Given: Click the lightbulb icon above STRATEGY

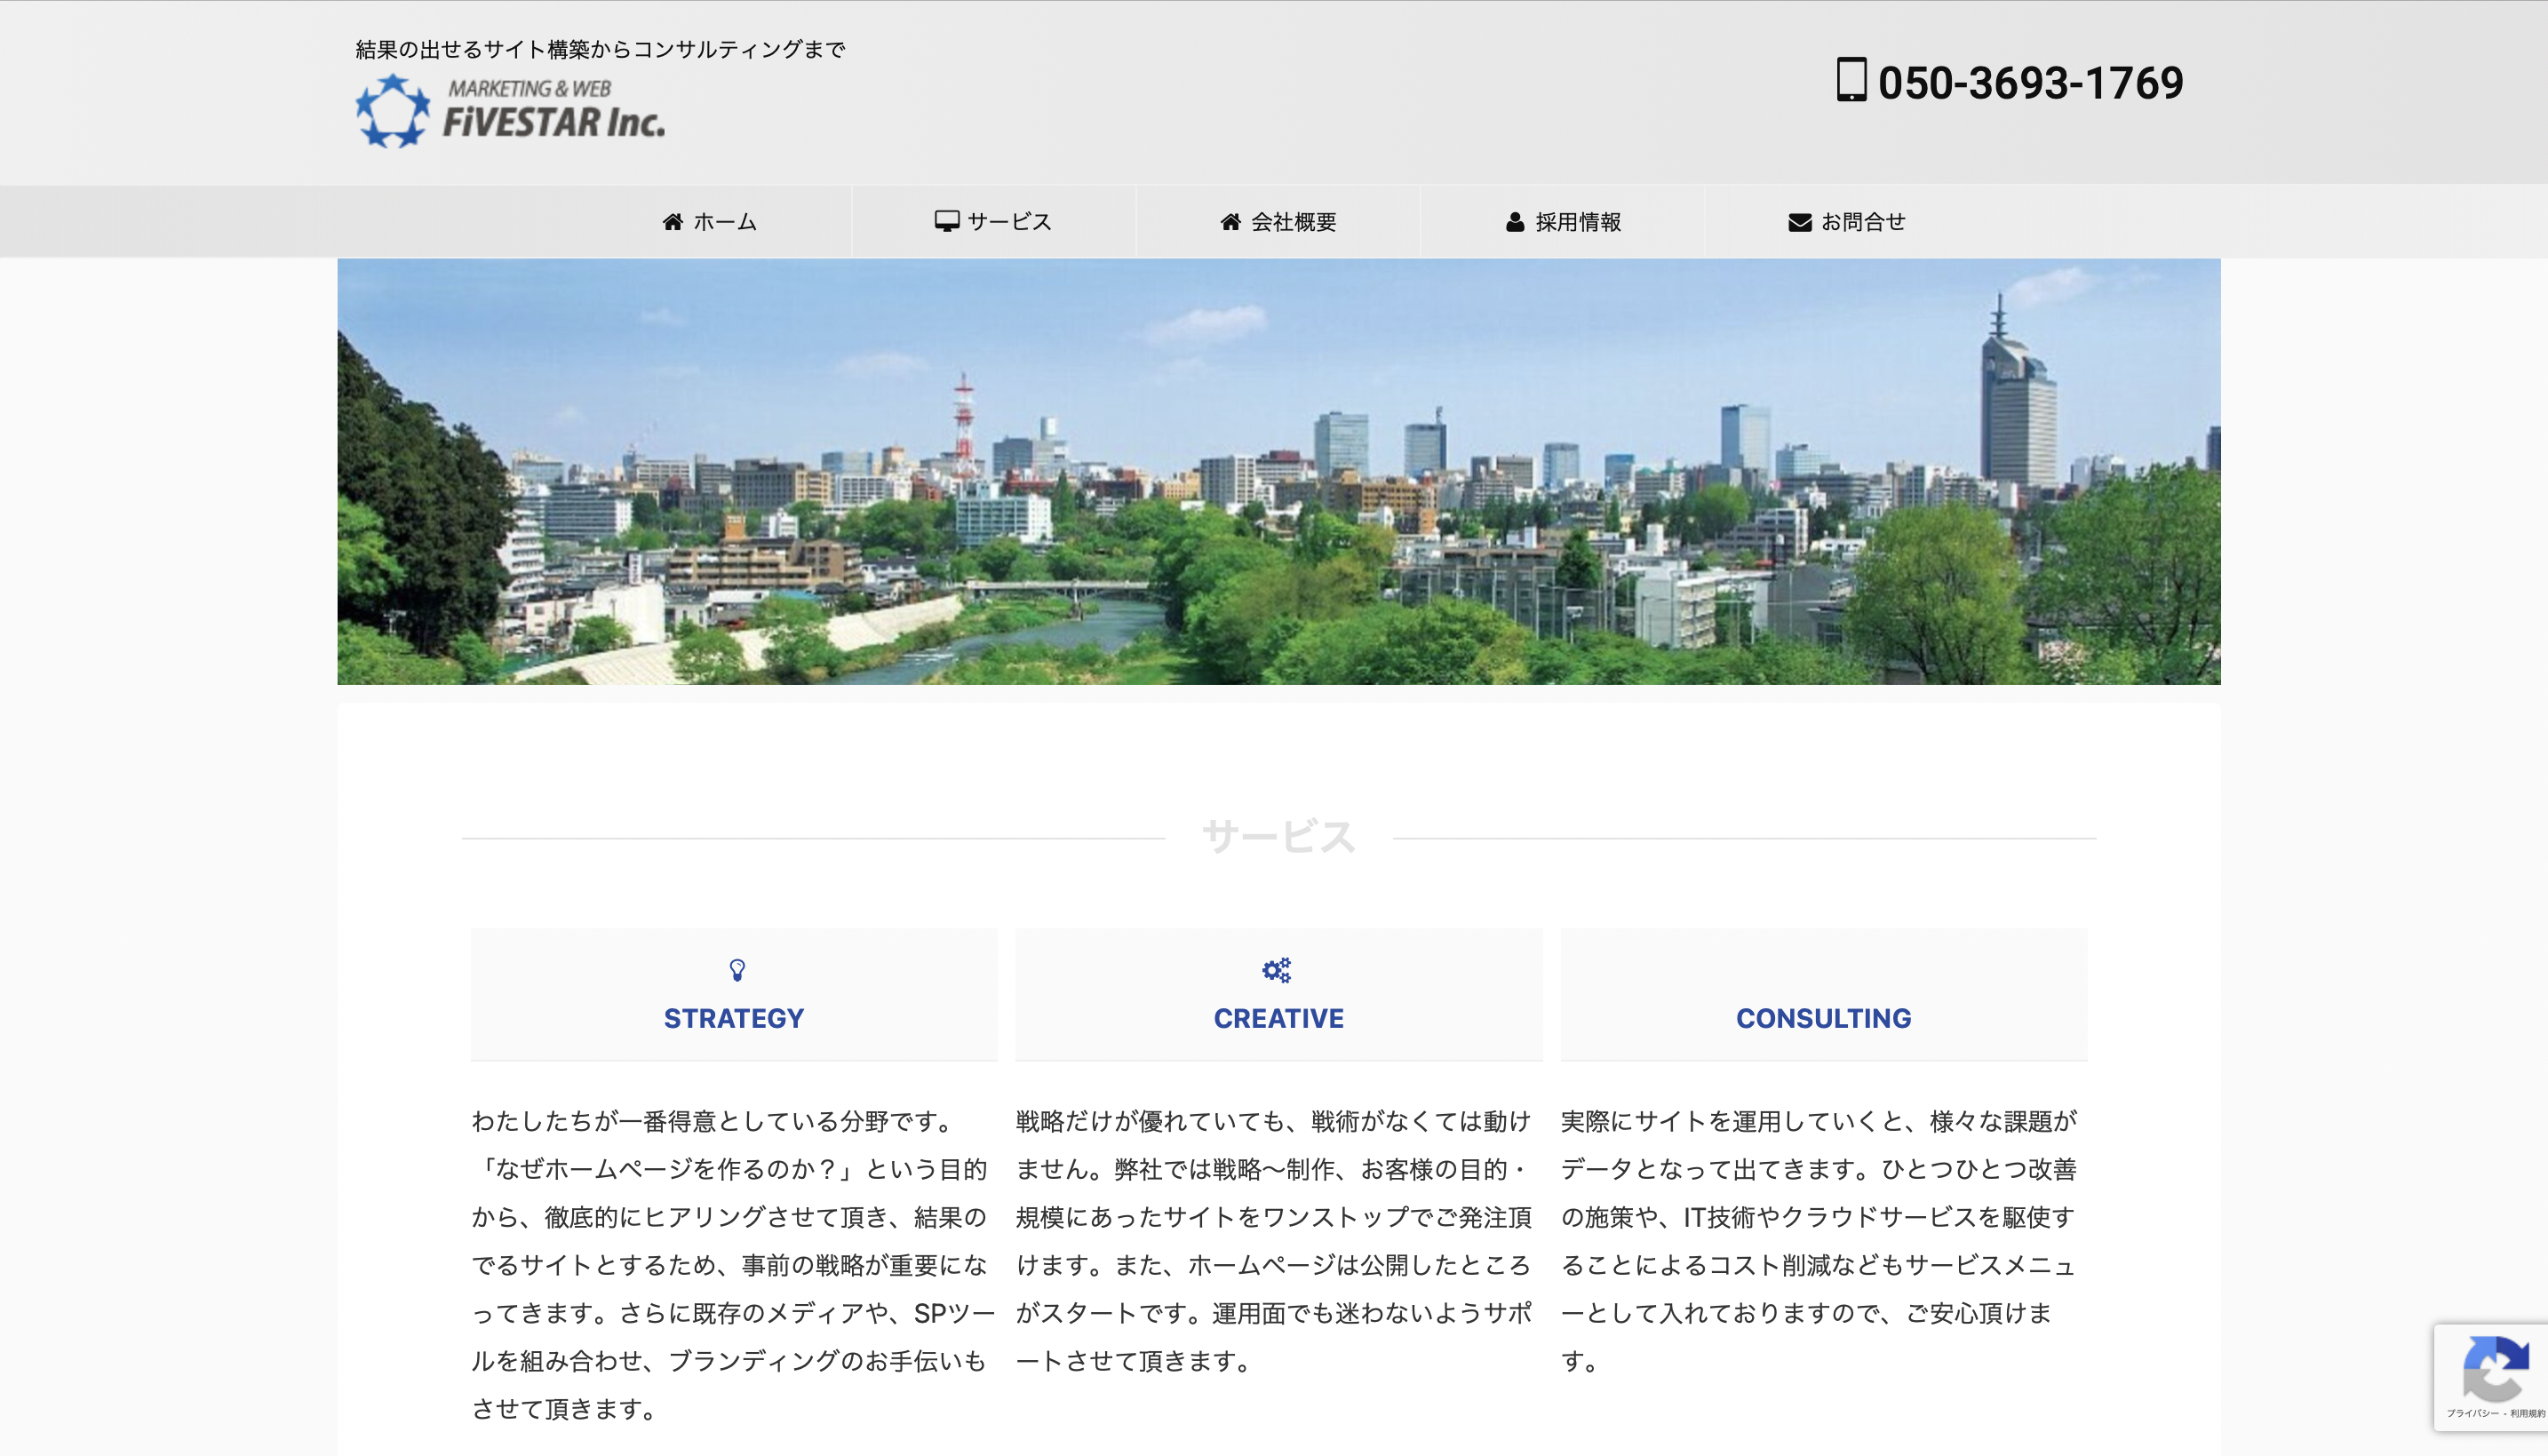Looking at the screenshot, I should pos(737,969).
